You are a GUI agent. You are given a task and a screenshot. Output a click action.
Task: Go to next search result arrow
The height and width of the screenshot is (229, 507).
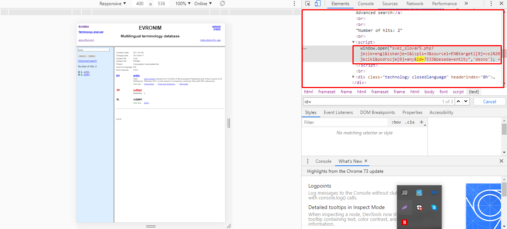coord(466,101)
